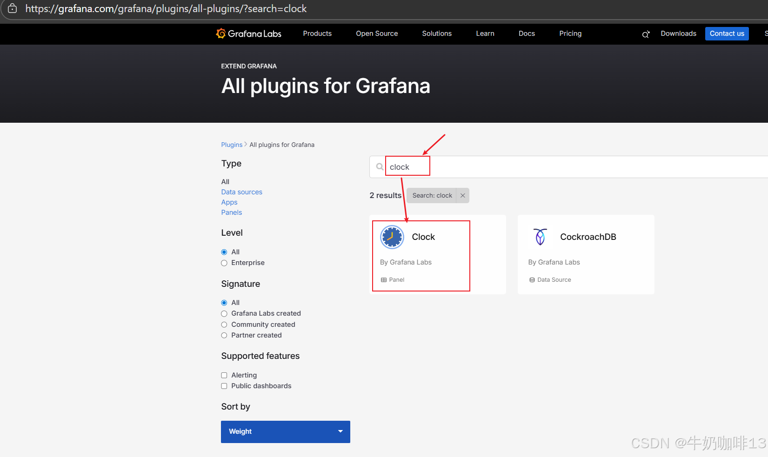Screen dimensions: 768x457
Task: Filter type by Apps
Action: coord(229,202)
